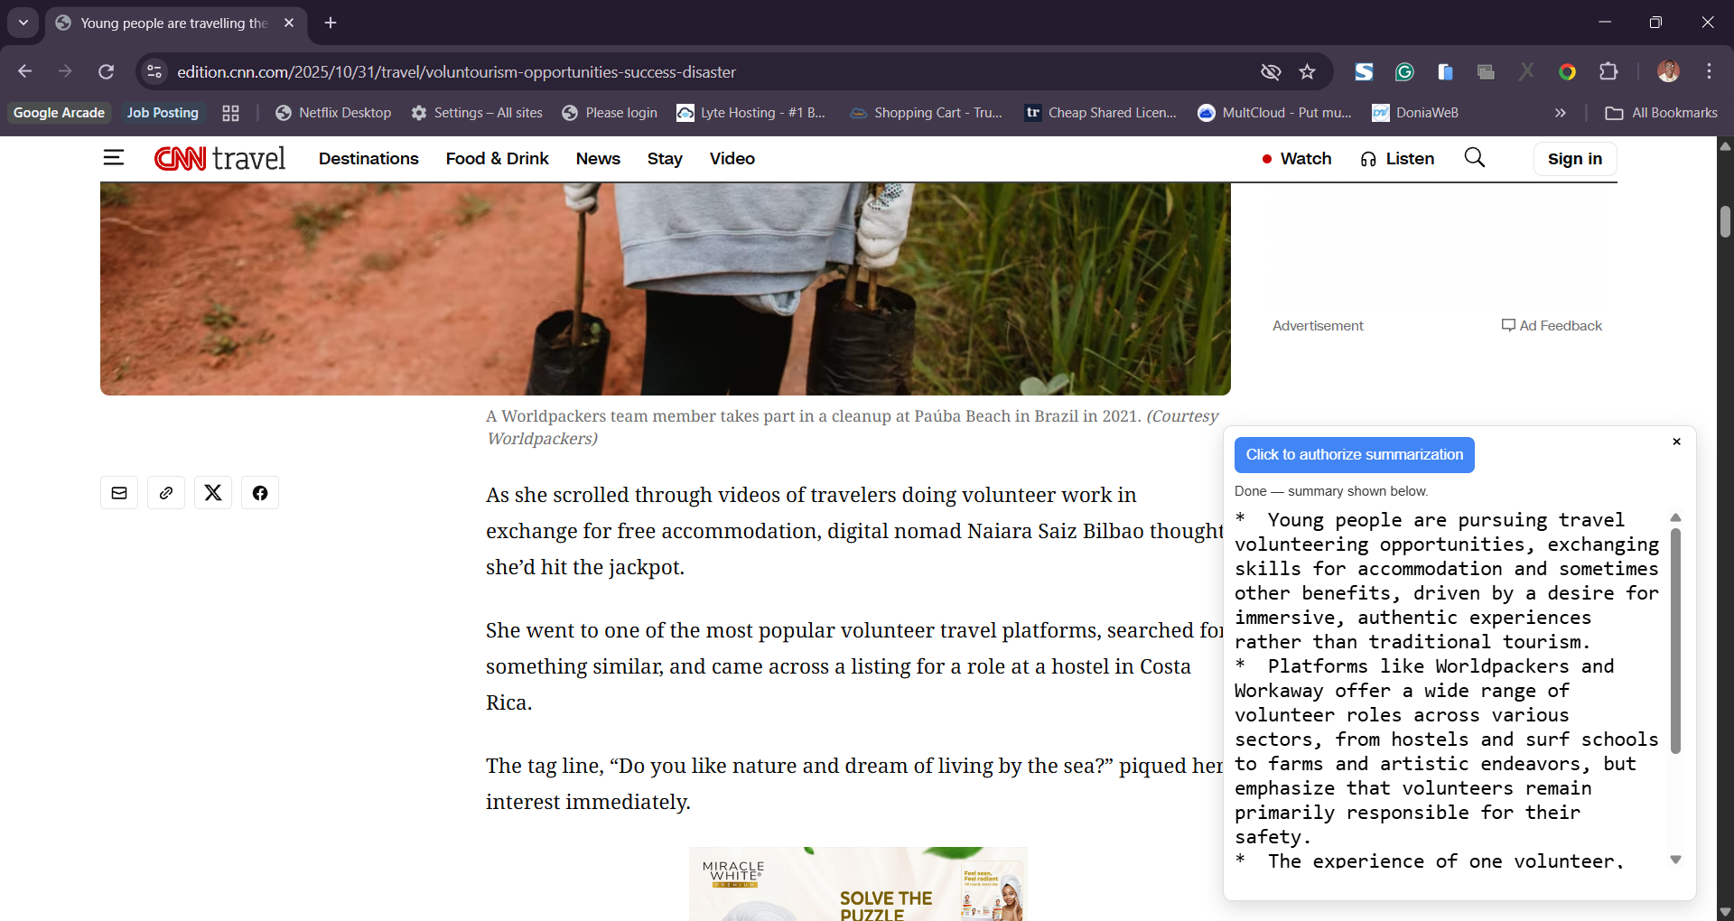The height and width of the screenshot is (921, 1734).
Task: Show more bookmarks chevron
Action: (1560, 113)
